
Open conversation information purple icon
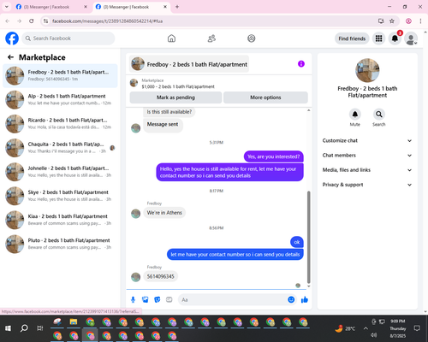(301, 64)
